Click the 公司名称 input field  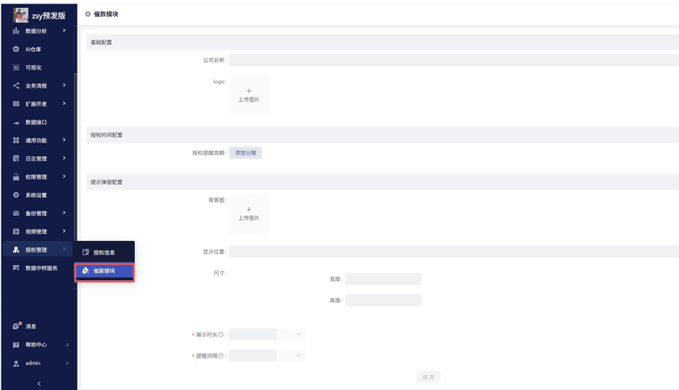[453, 61]
